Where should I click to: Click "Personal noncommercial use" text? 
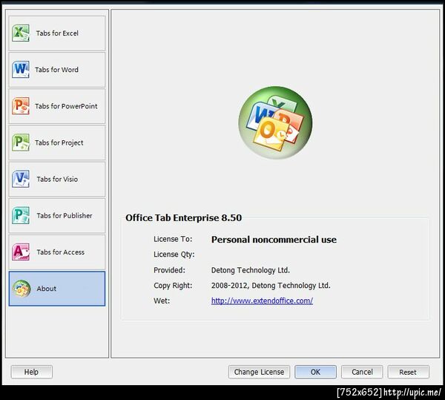(274, 240)
